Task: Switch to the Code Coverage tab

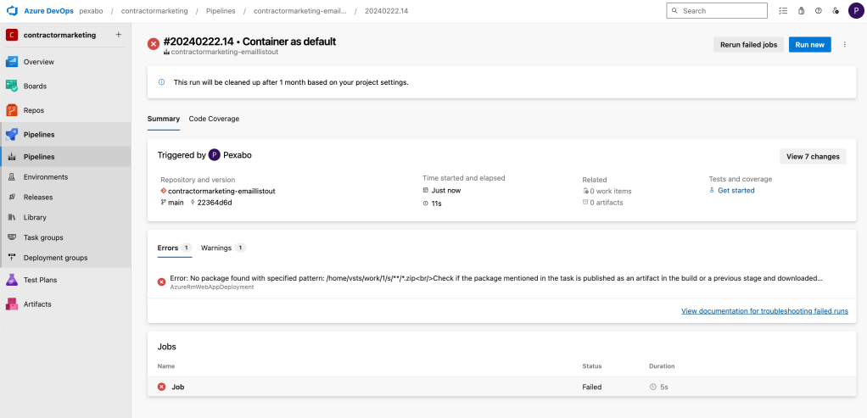Action: (214, 119)
